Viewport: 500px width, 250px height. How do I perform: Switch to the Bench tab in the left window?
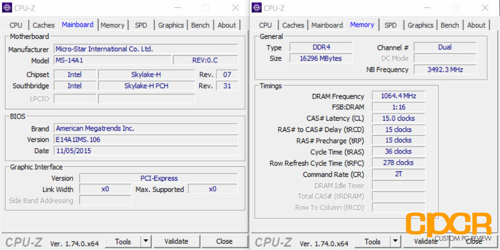[x=200, y=25]
